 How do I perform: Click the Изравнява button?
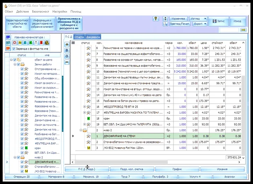[178, 18]
